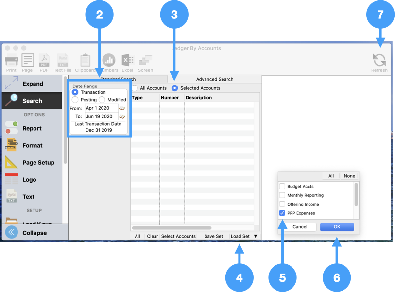The height and width of the screenshot is (292, 395).
Task: Open Page Setup in sidebar
Action: 38,162
